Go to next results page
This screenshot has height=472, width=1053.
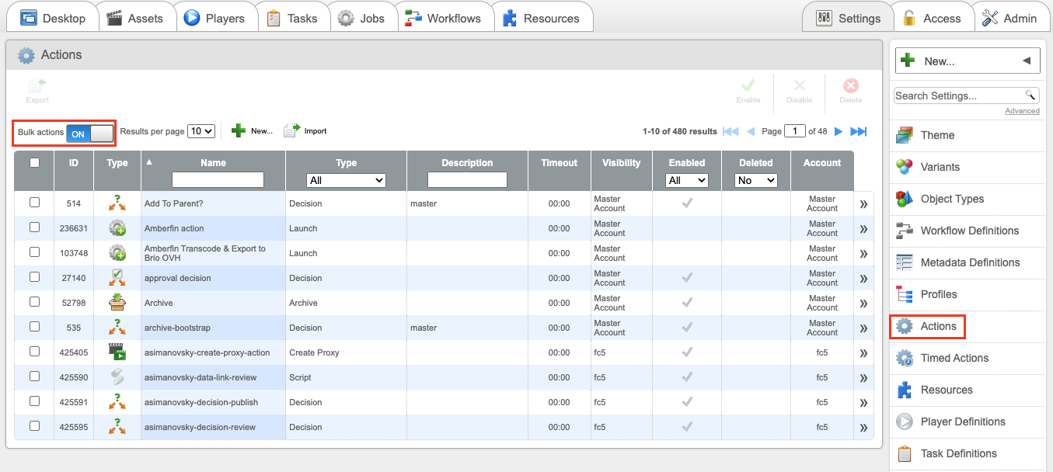pyautogui.click(x=839, y=131)
